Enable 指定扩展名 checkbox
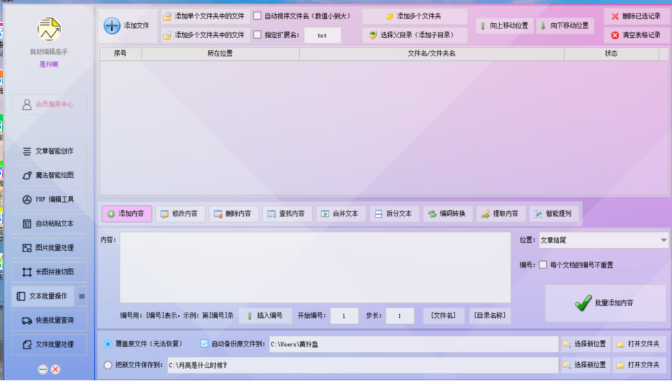The height and width of the screenshot is (381, 672). tap(257, 35)
